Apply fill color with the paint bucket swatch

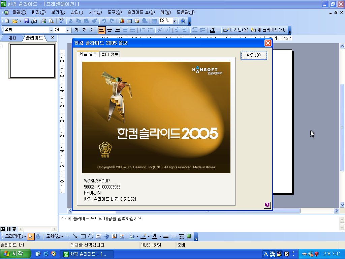click(132, 236)
